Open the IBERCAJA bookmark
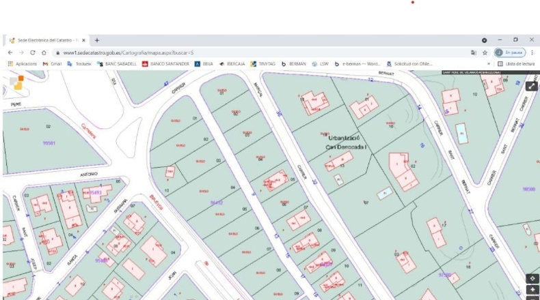 tap(232, 64)
